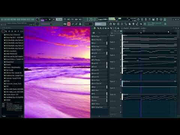Select the Draw pencil tool in playlist
Screen dimensions: 180x135
point(98,28)
